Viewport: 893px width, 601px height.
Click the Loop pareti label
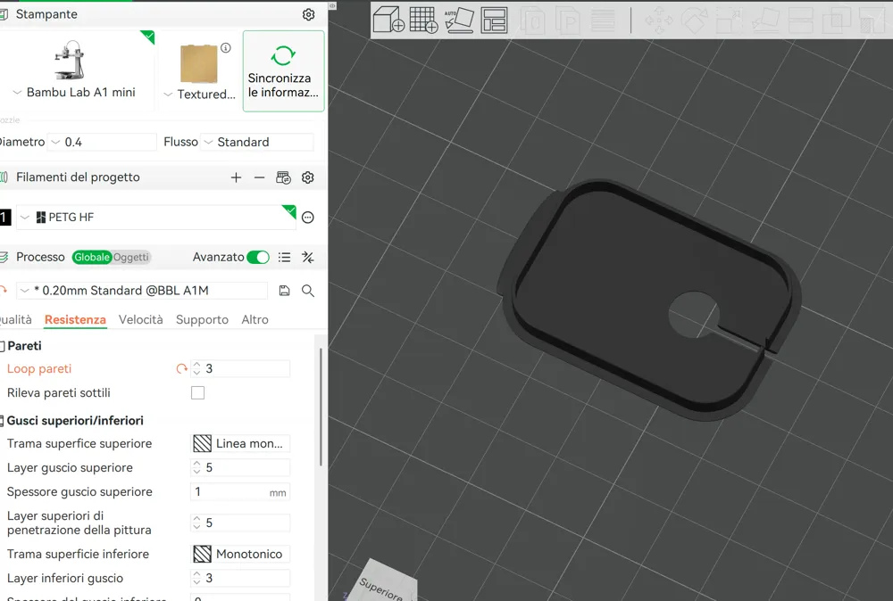[x=39, y=368]
